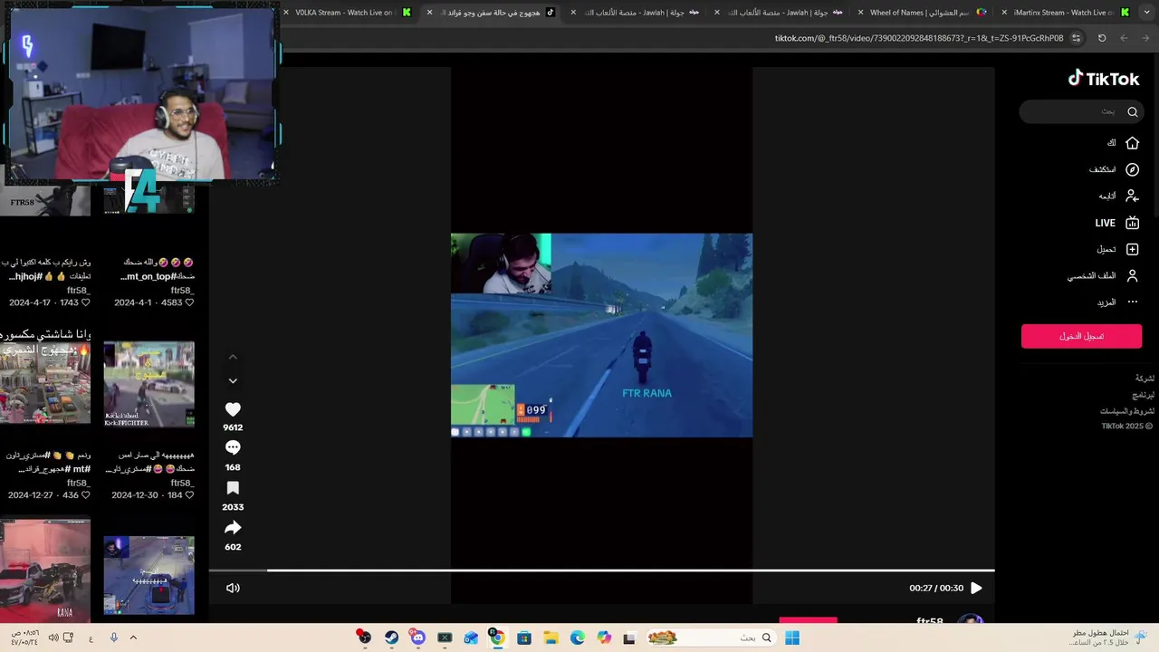Image resolution: width=1159 pixels, height=652 pixels.
Task: Go to previous video with up chevron
Action: click(233, 358)
